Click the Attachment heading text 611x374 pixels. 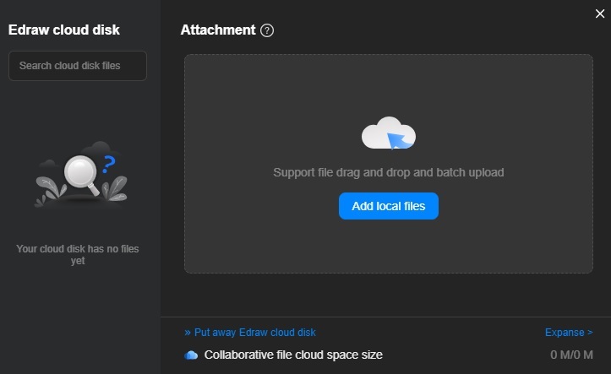(218, 30)
